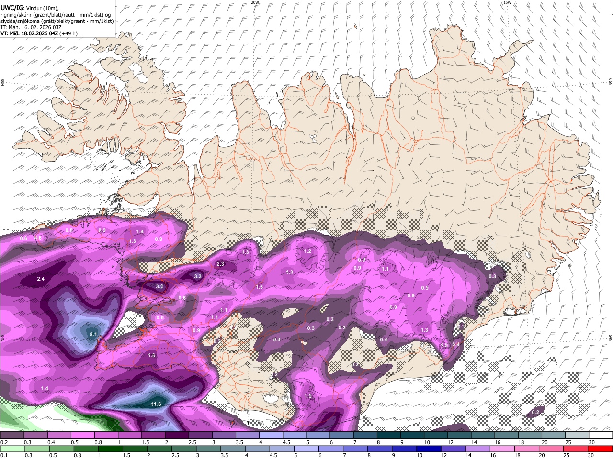The height and width of the screenshot is (459, 613).
Task: Click the 15W longitude label
Action: (507, 2)
